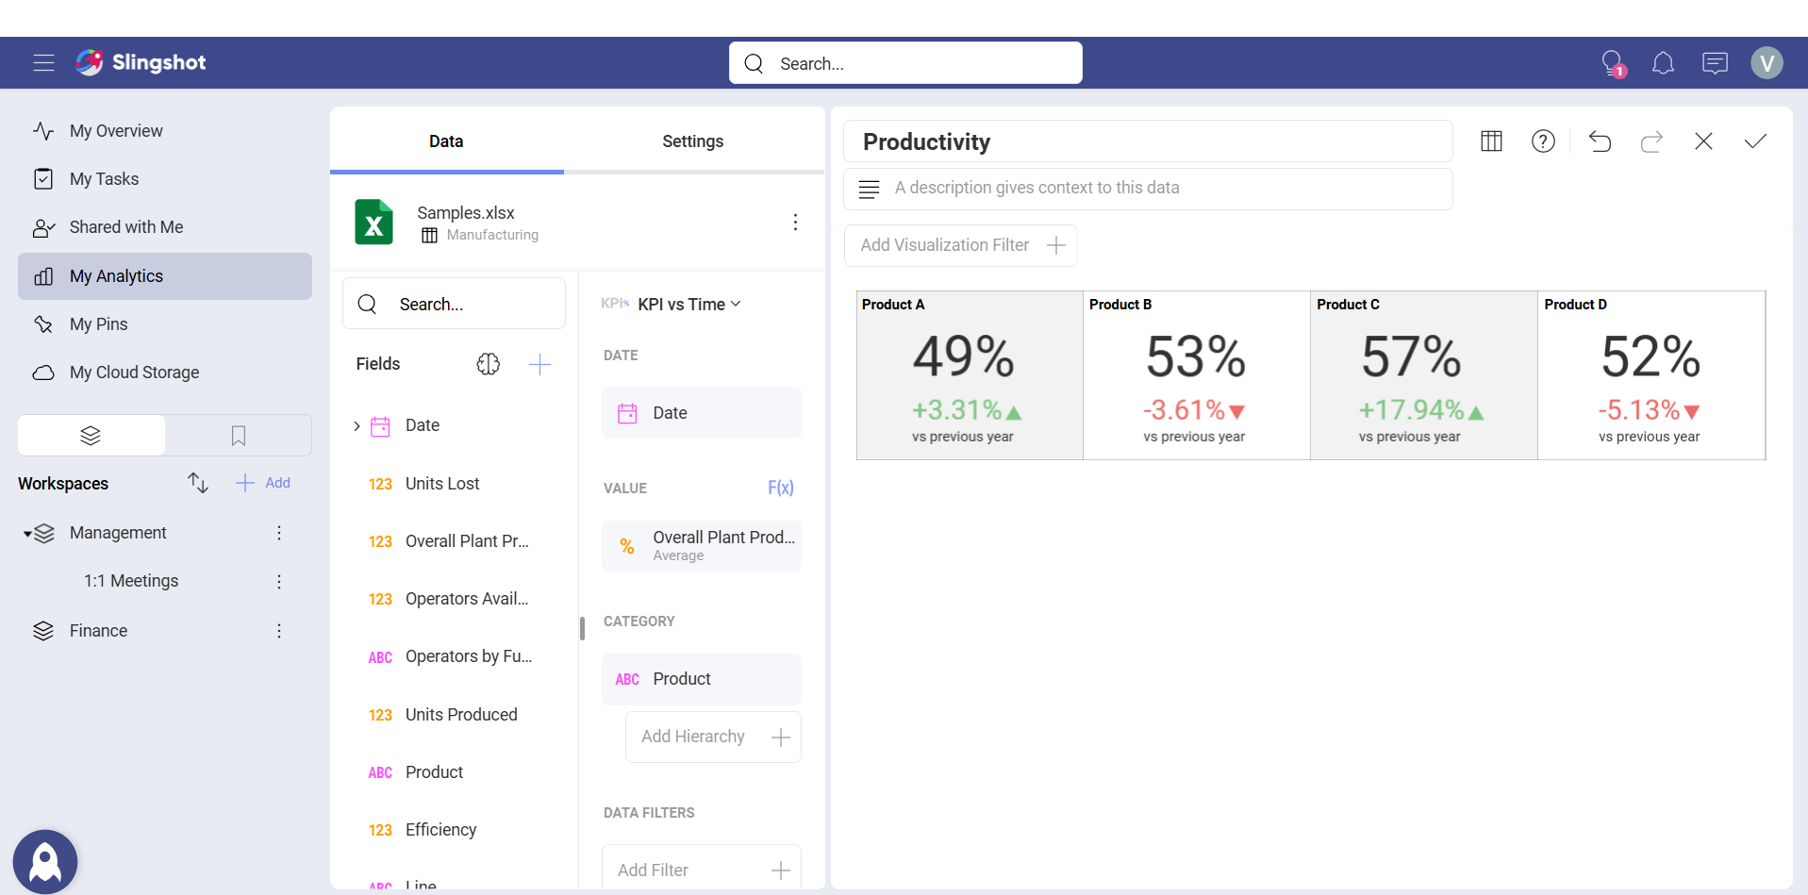Click the globe icon next to Fields

[489, 363]
